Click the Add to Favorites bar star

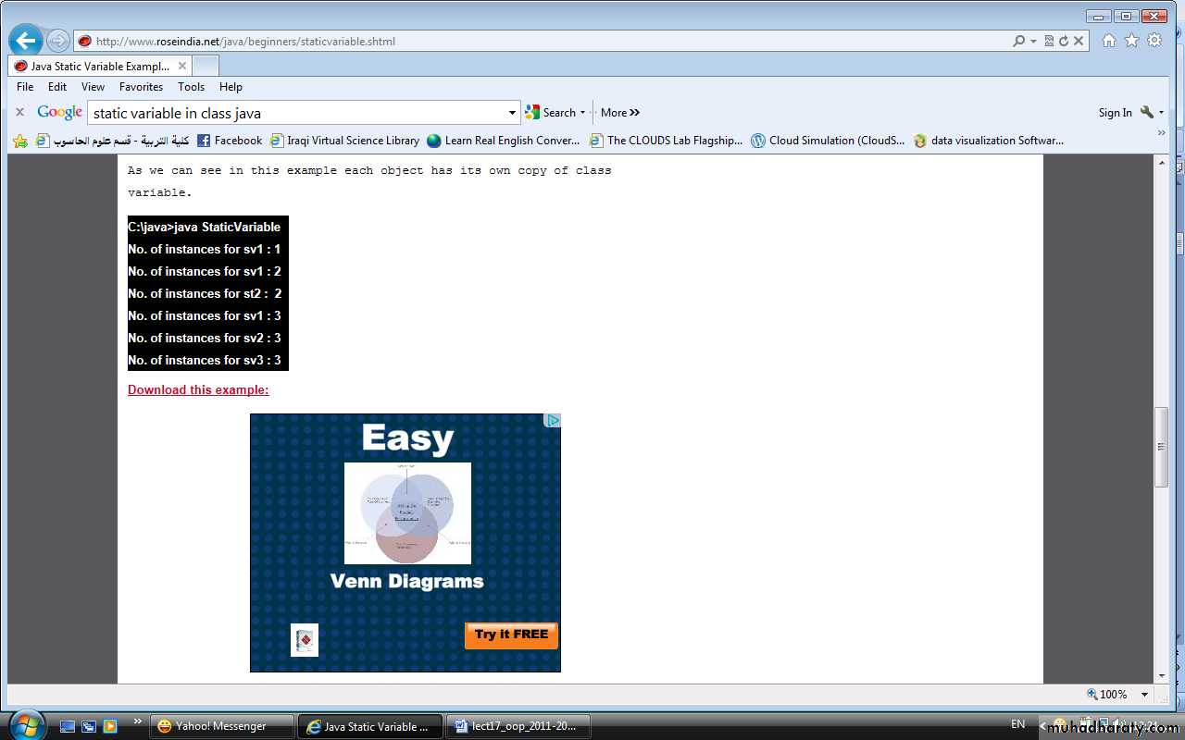(20, 141)
